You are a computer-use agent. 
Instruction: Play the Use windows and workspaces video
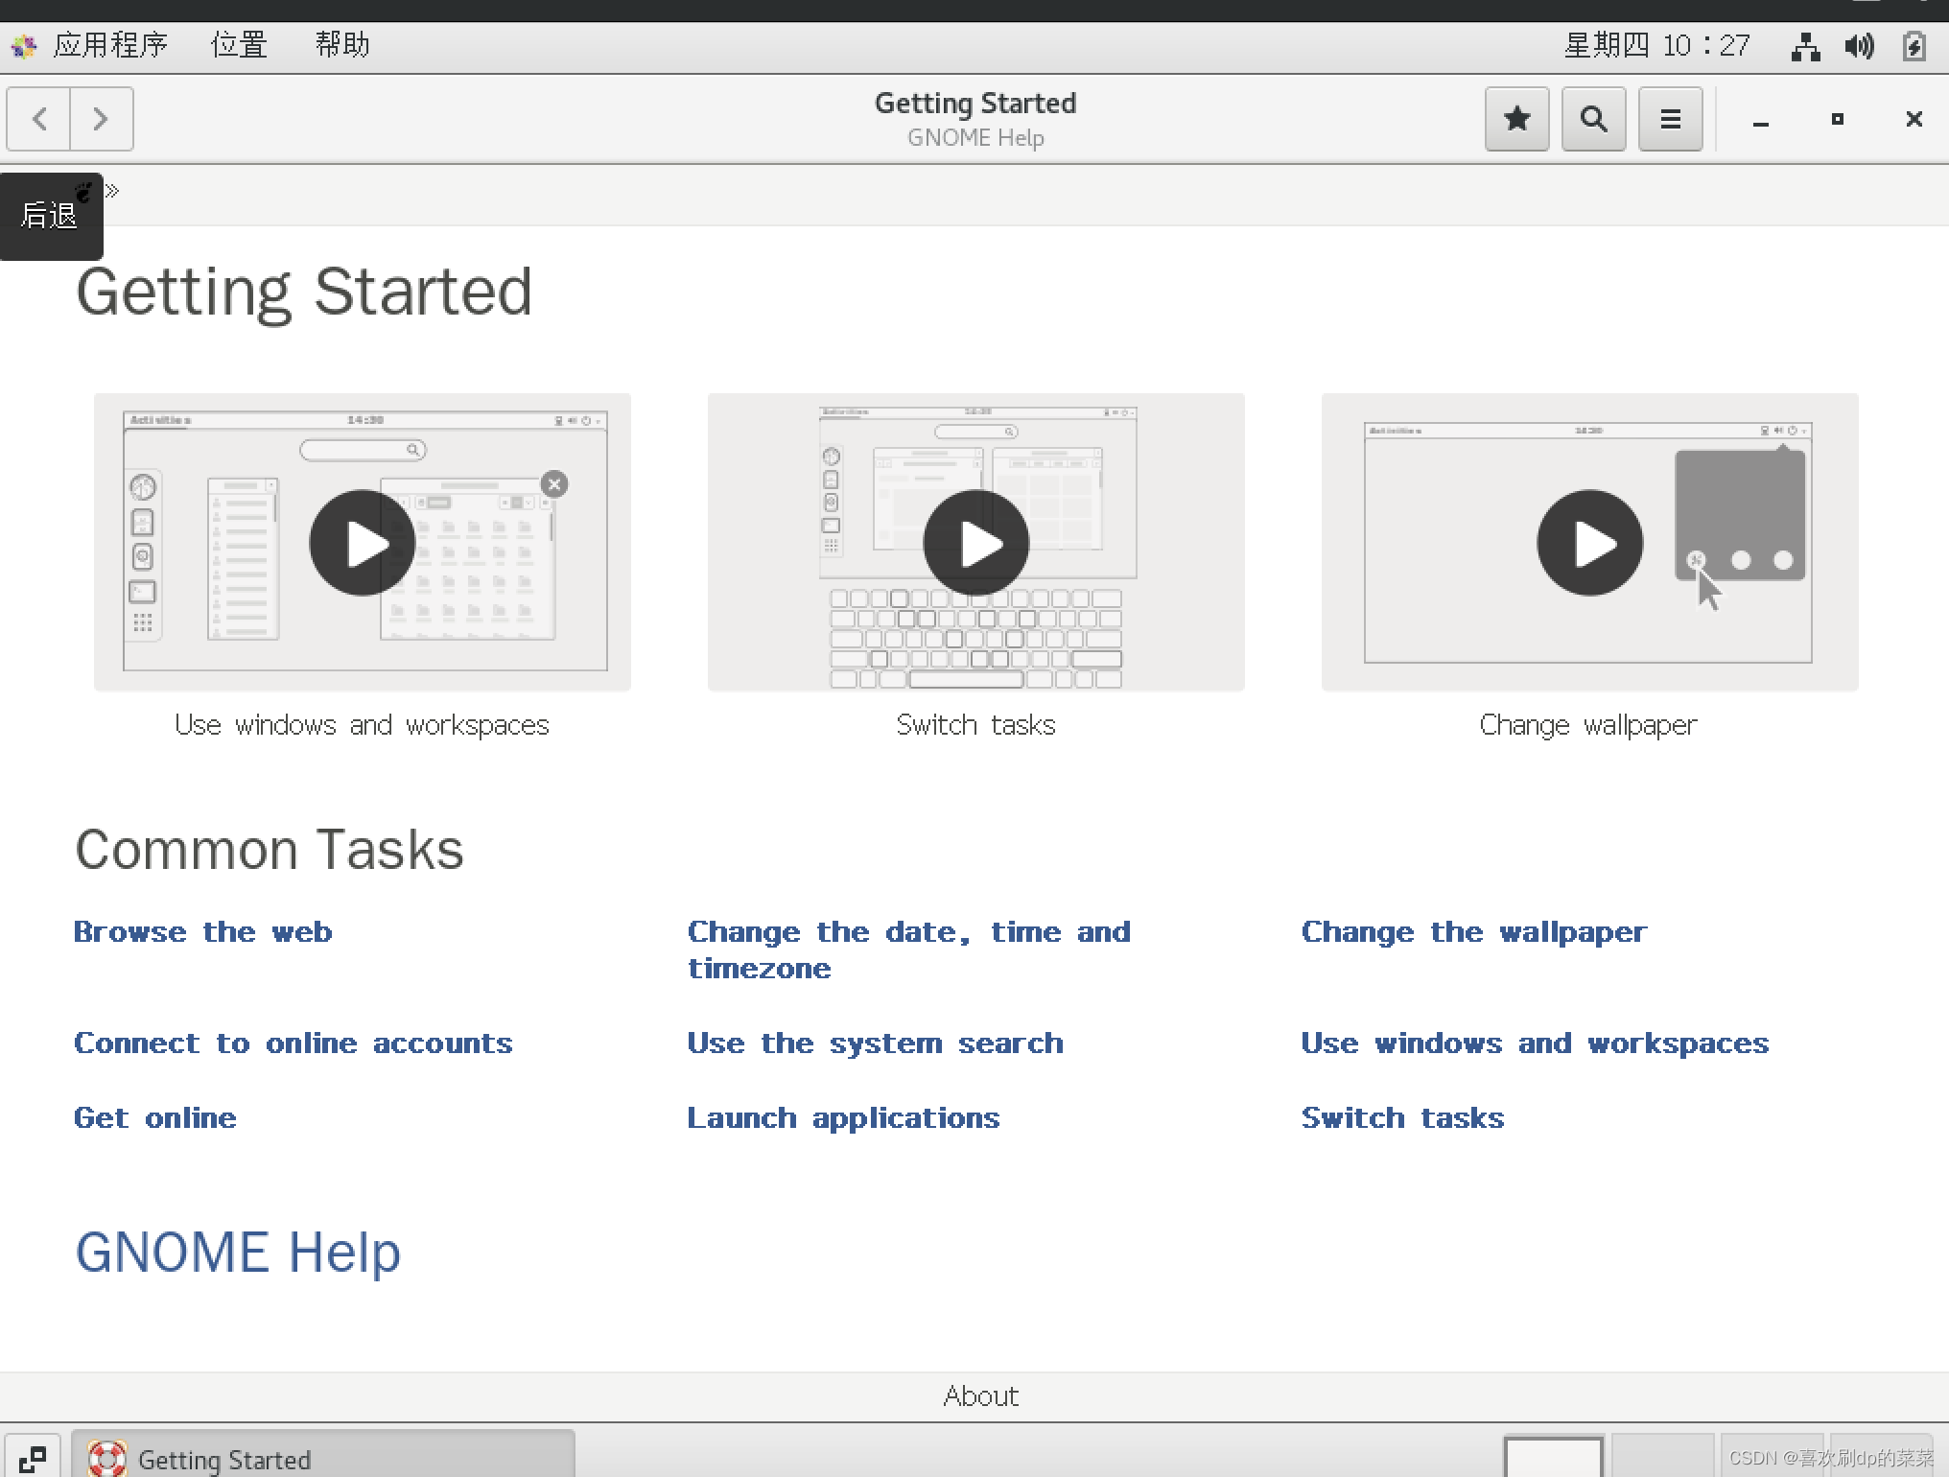click(362, 543)
